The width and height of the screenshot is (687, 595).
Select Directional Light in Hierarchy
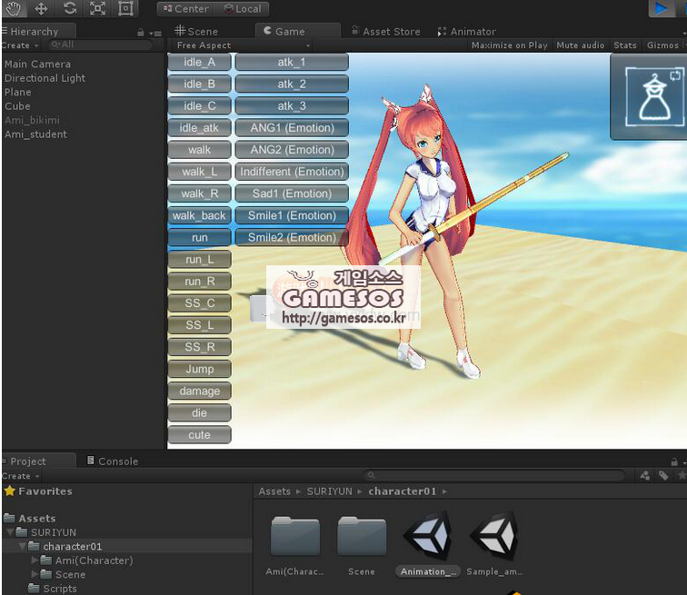click(45, 78)
